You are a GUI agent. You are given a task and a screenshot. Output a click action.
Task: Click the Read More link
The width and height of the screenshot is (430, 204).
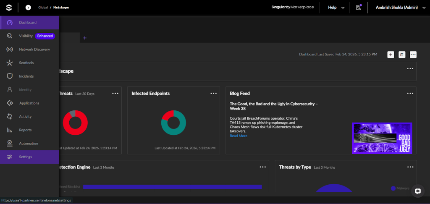click(239, 136)
